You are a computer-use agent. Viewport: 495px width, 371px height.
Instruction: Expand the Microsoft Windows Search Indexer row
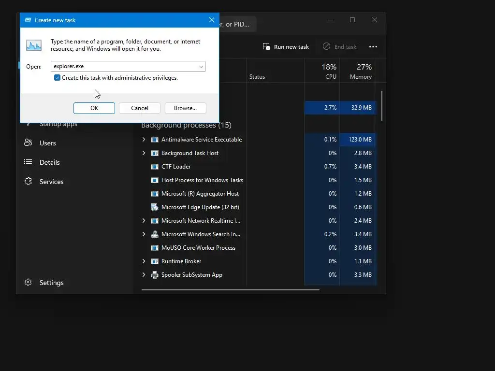pos(144,234)
